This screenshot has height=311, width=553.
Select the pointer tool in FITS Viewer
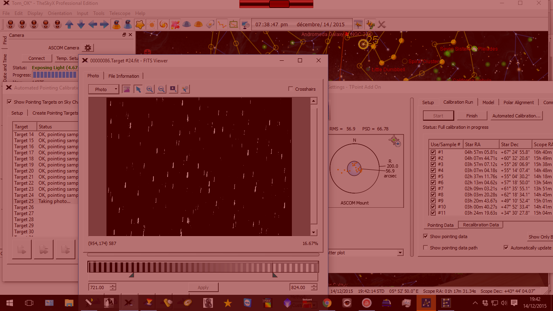pyautogui.click(x=138, y=89)
